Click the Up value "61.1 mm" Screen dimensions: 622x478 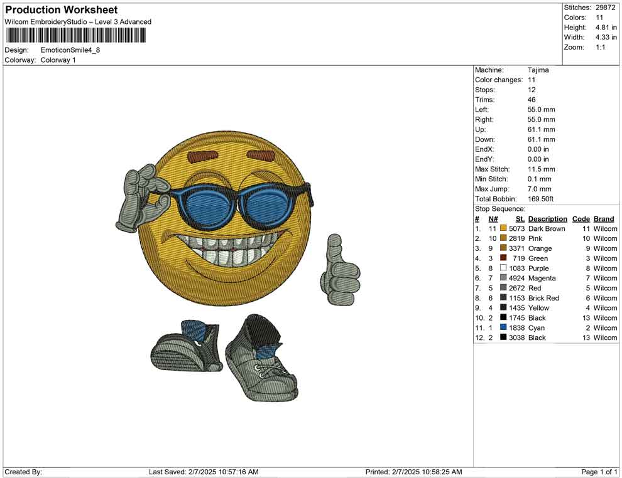click(x=542, y=129)
